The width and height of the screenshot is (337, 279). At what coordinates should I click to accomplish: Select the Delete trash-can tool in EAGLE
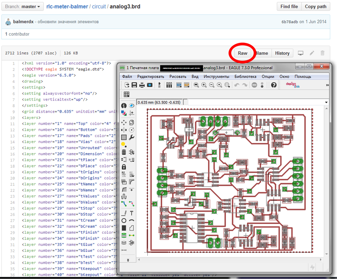pos(124,152)
